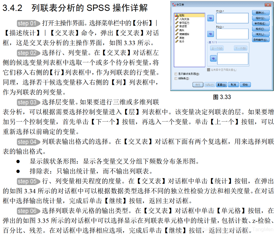Click the ruler icon beside 受惩罚
Viewport: 276px width, 235px height.
click(177, 26)
